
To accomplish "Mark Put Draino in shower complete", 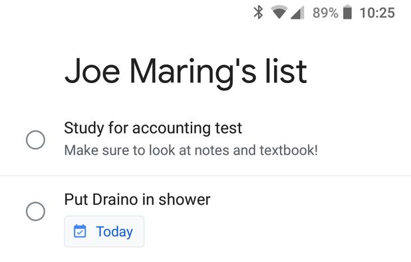I will tap(35, 211).
